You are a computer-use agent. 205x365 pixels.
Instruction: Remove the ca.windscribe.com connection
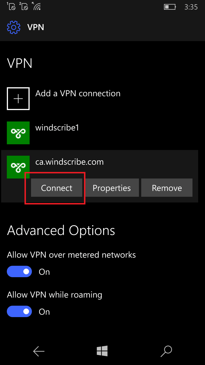pos(167,188)
